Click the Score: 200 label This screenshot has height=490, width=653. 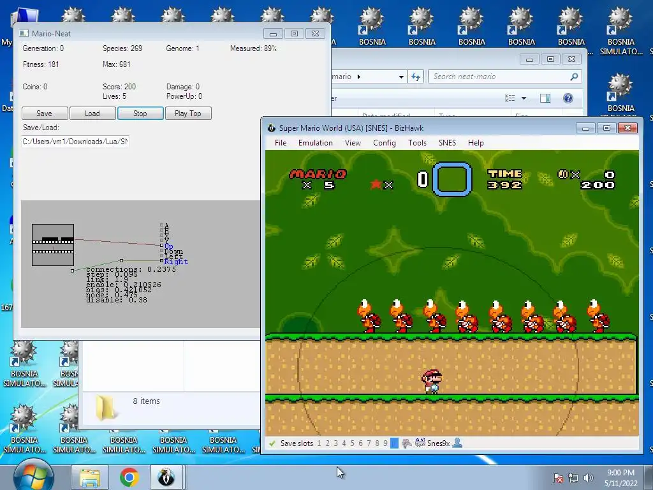(x=119, y=87)
